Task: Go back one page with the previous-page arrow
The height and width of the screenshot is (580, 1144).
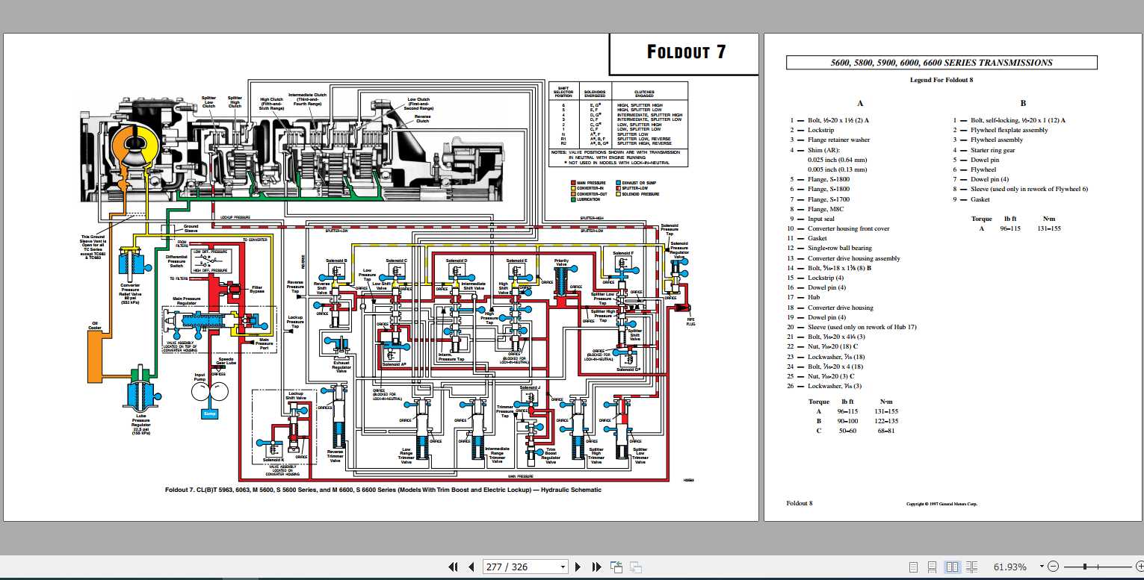Action: [471, 567]
